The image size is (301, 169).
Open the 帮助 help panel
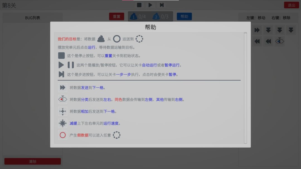(184, 17)
